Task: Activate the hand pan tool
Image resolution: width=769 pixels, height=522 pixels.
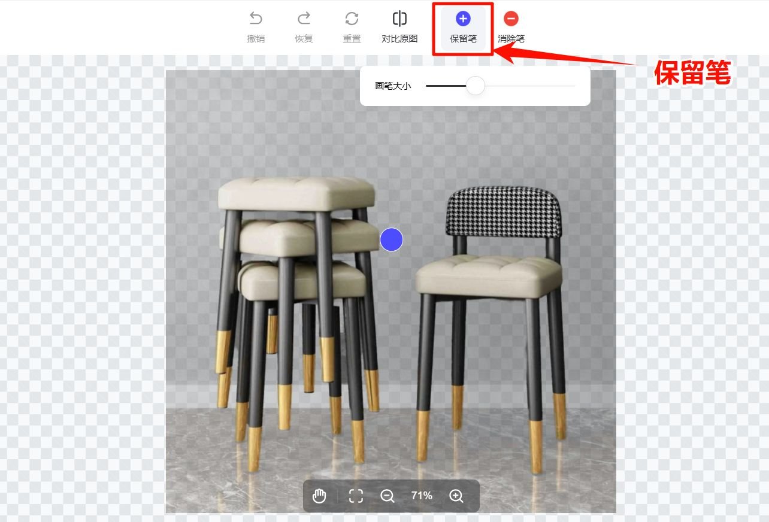Action: [x=319, y=496]
